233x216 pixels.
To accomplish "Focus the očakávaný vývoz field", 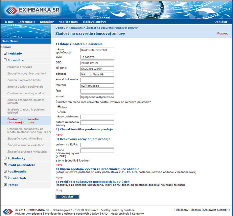I will pyautogui.click(x=97, y=151).
